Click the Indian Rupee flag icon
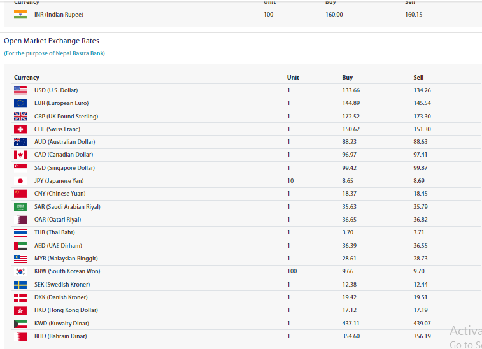Image resolution: width=482 pixels, height=349 pixels. (20, 15)
